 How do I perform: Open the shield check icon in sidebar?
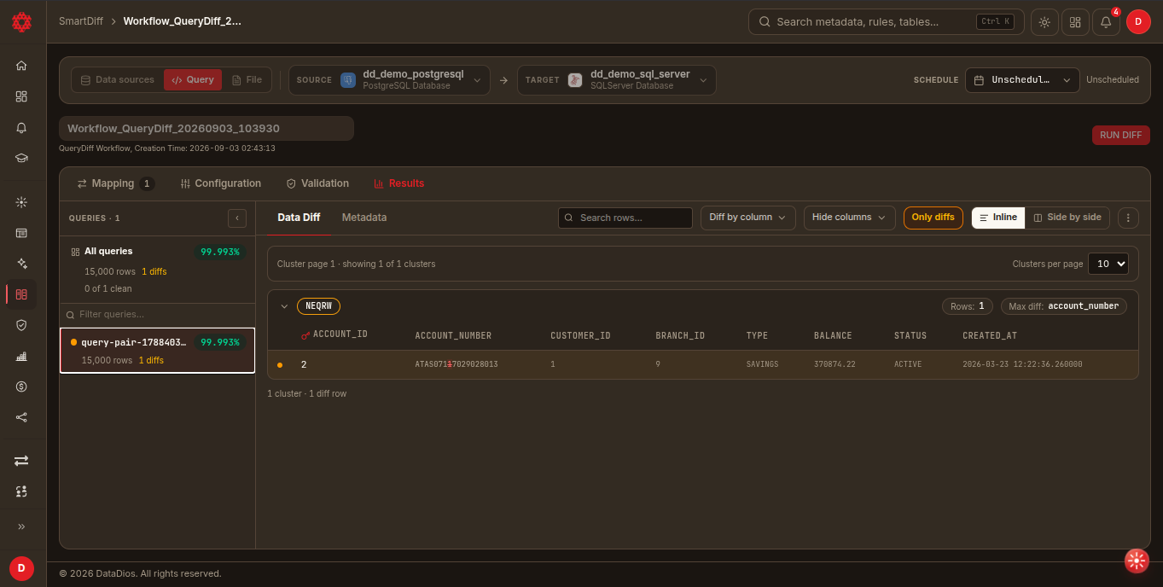pyautogui.click(x=21, y=325)
